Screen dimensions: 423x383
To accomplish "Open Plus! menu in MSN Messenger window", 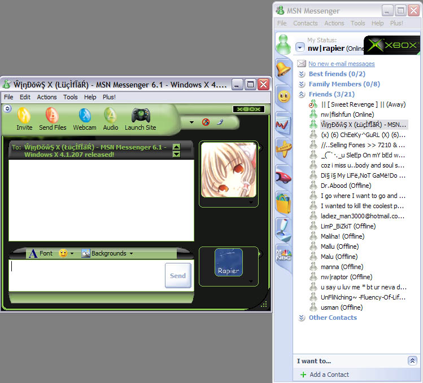I will (396, 23).
